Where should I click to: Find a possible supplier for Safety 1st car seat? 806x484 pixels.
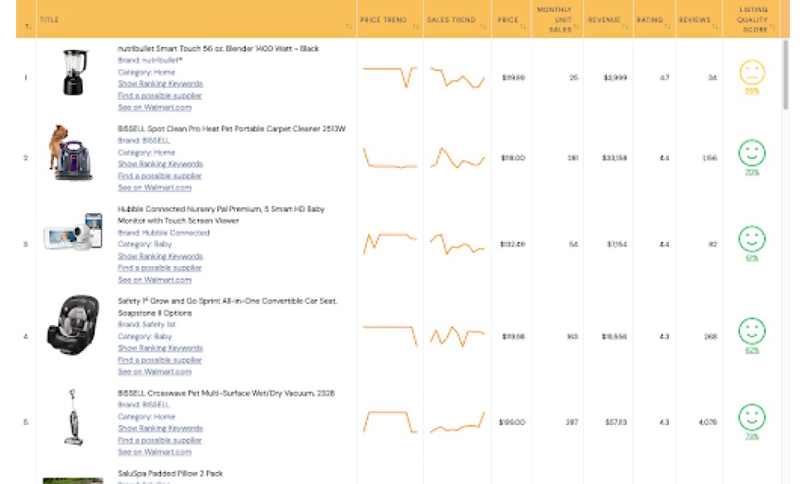(x=160, y=360)
